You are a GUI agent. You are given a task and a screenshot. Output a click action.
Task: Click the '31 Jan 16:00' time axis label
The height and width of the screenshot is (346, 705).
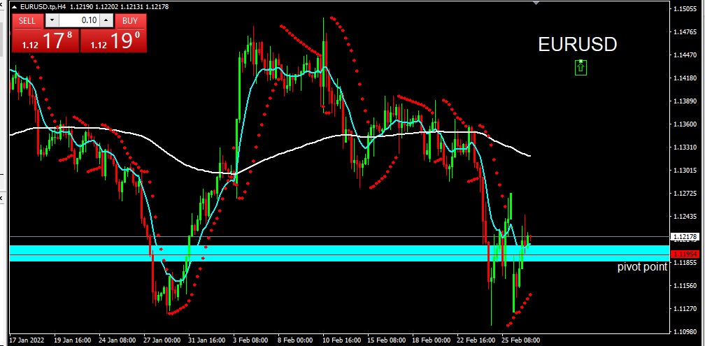(x=206, y=340)
